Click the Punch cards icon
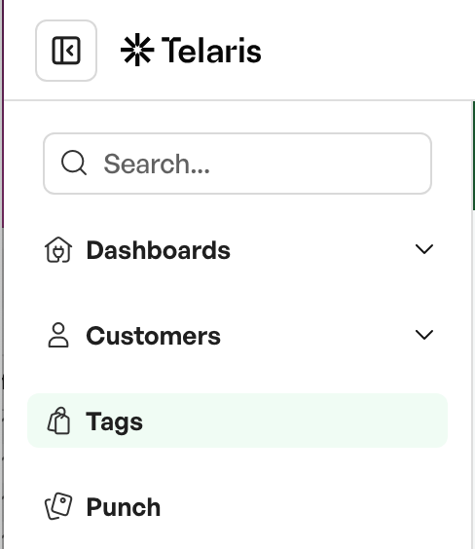This screenshot has height=549, width=475. 58,506
